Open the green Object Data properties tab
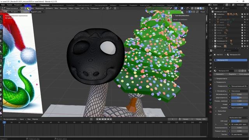 coord(210,103)
